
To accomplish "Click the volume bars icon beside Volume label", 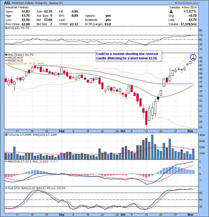I will (6, 135).
